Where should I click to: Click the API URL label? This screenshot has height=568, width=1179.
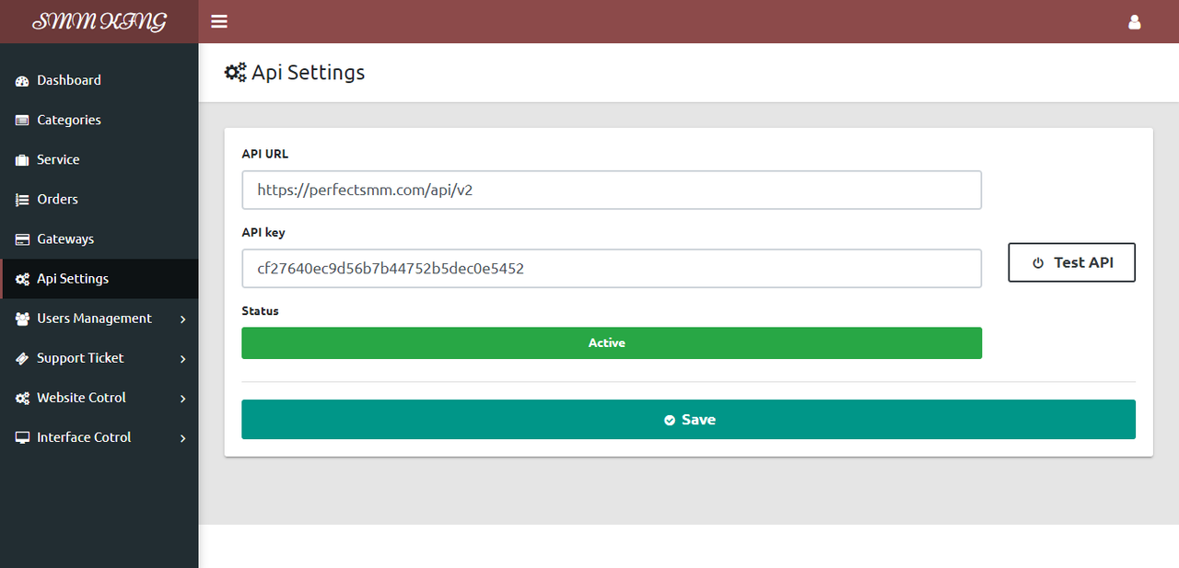(x=265, y=154)
